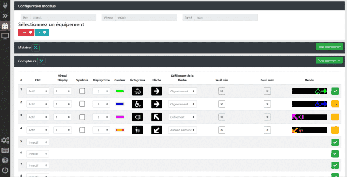This screenshot has width=347, height=177.
Task: Select the red equipment button
Action: point(26,33)
